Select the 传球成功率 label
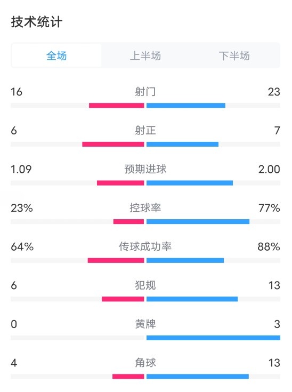The height and width of the screenshot is (392, 292). point(145,247)
